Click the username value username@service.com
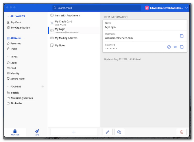 tap(119, 38)
